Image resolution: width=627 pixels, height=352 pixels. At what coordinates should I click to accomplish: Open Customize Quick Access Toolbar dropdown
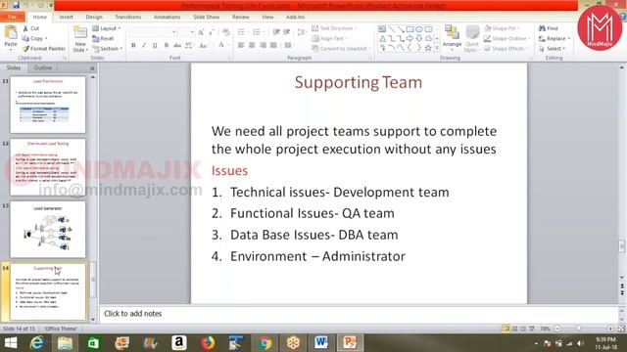(51, 5)
